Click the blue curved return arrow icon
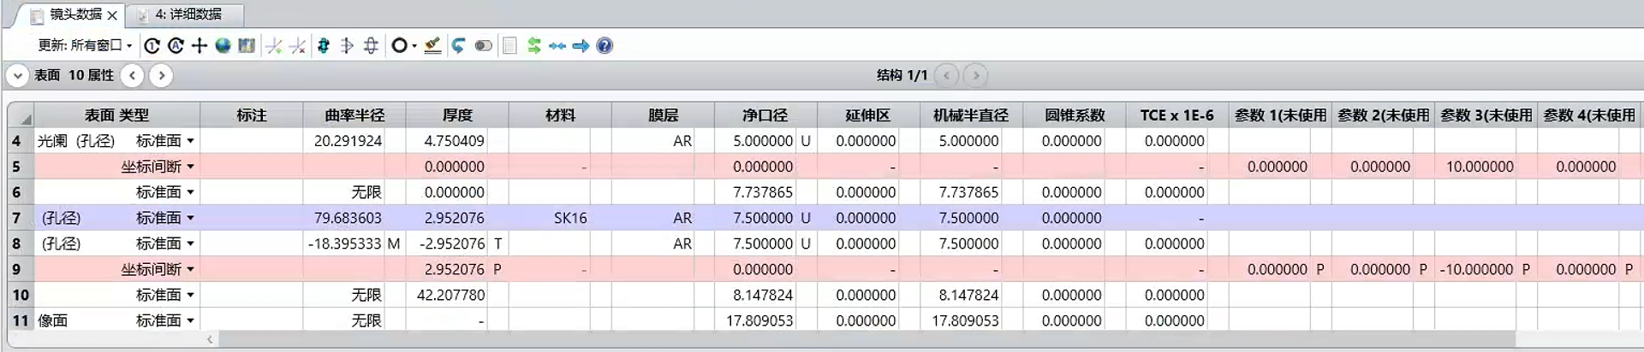This screenshot has height=352, width=1644. pyautogui.click(x=459, y=46)
